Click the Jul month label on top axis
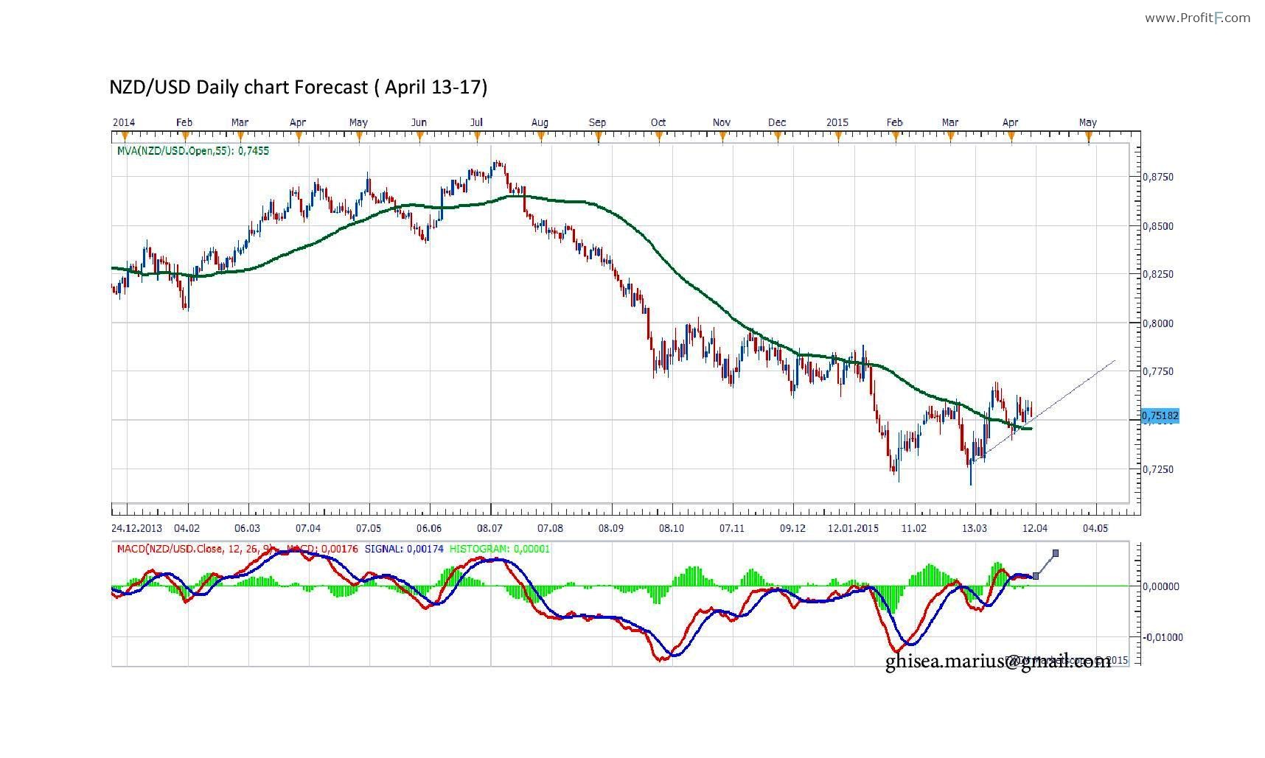Screen dimensions: 1265x758 [476, 122]
